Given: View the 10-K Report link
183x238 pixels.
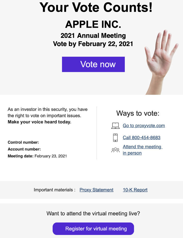Looking at the screenshot, I should click(135, 190).
